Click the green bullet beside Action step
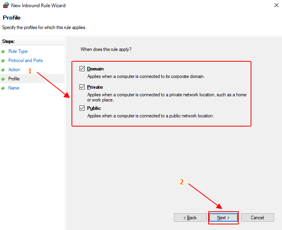The image size is (282, 230). click(3, 70)
